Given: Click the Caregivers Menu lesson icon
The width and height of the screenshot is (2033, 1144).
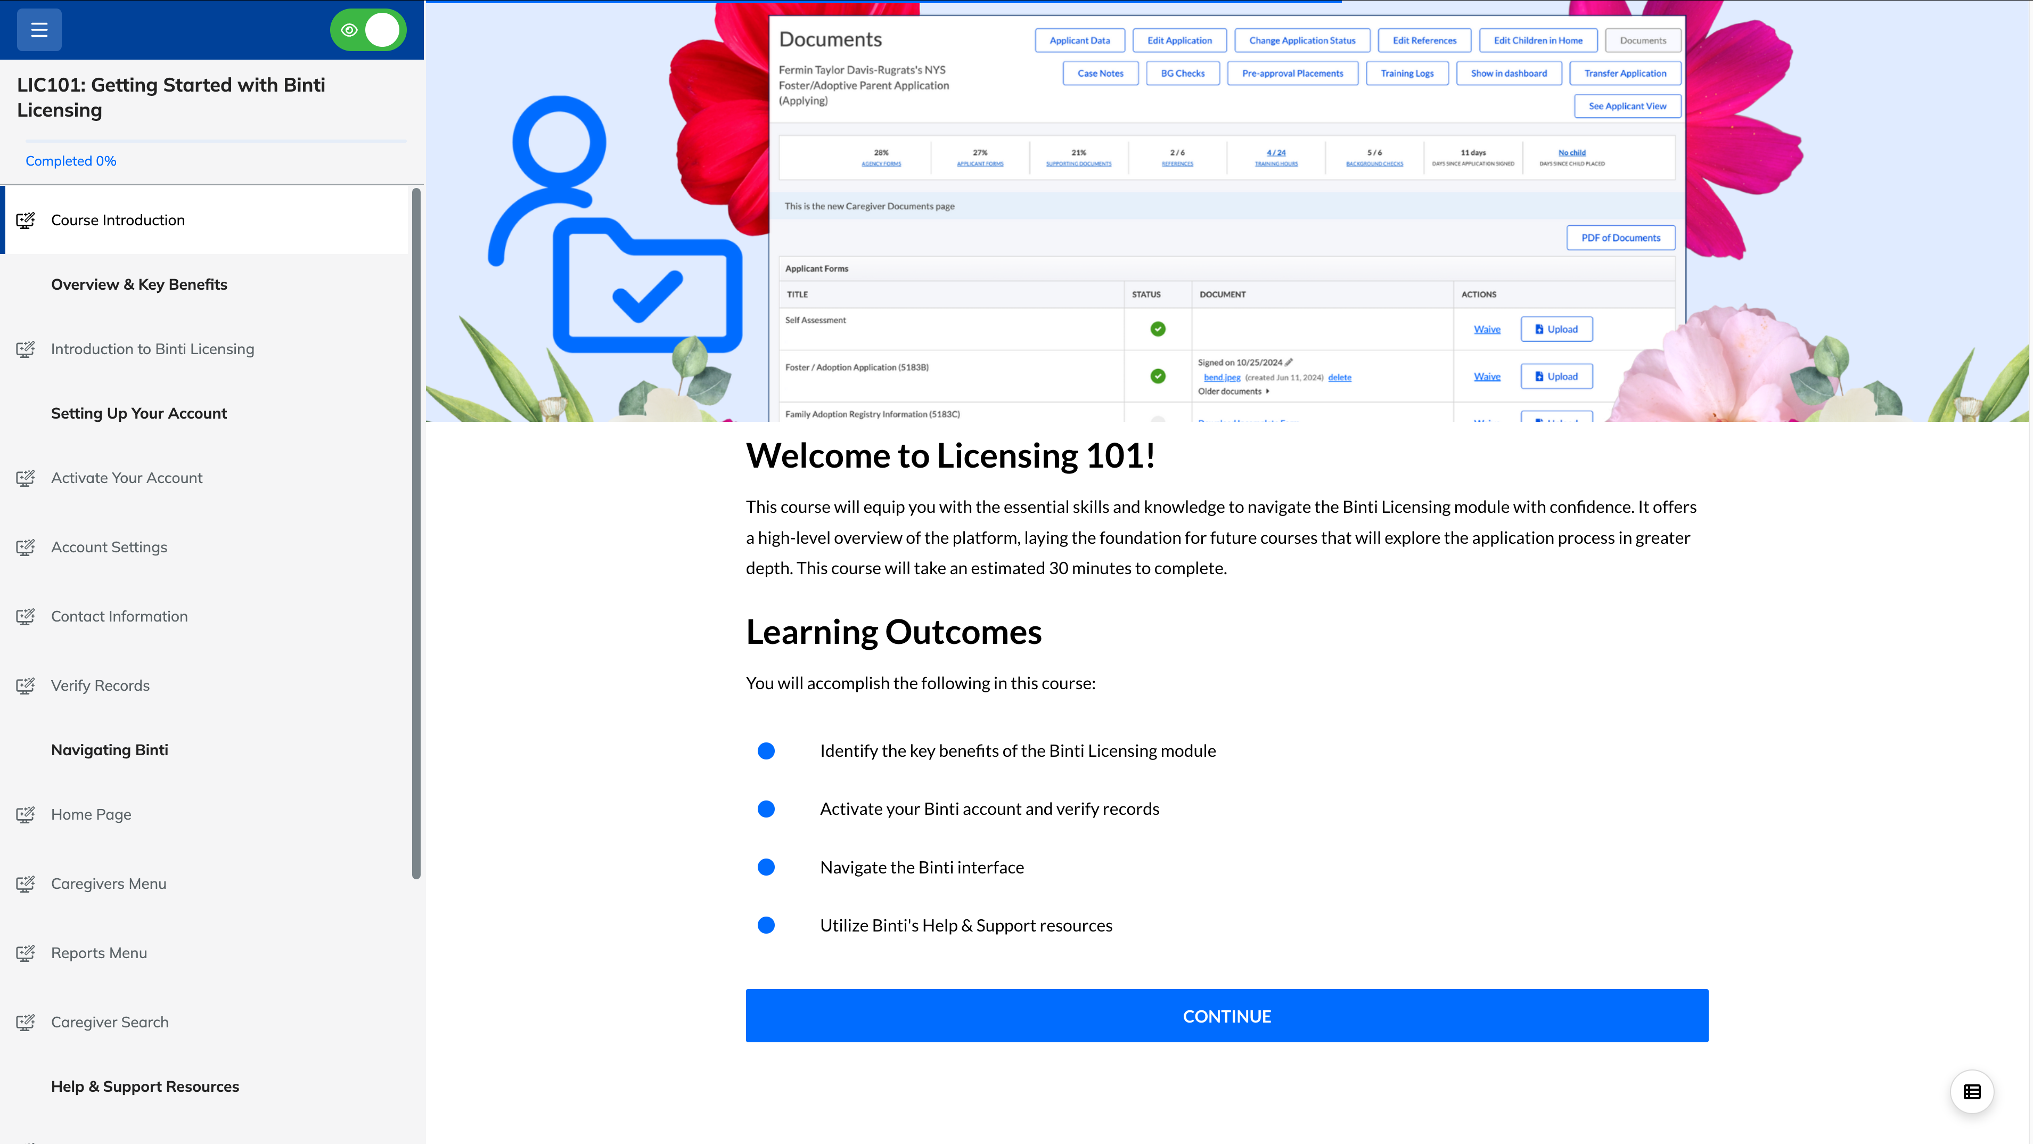Looking at the screenshot, I should (x=25, y=884).
